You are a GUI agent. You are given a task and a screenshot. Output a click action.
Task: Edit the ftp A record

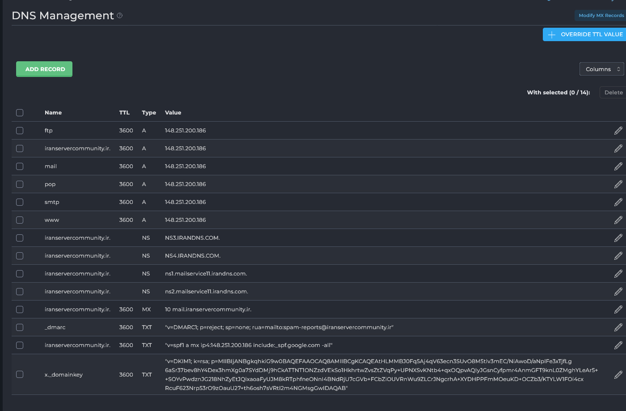click(619, 130)
